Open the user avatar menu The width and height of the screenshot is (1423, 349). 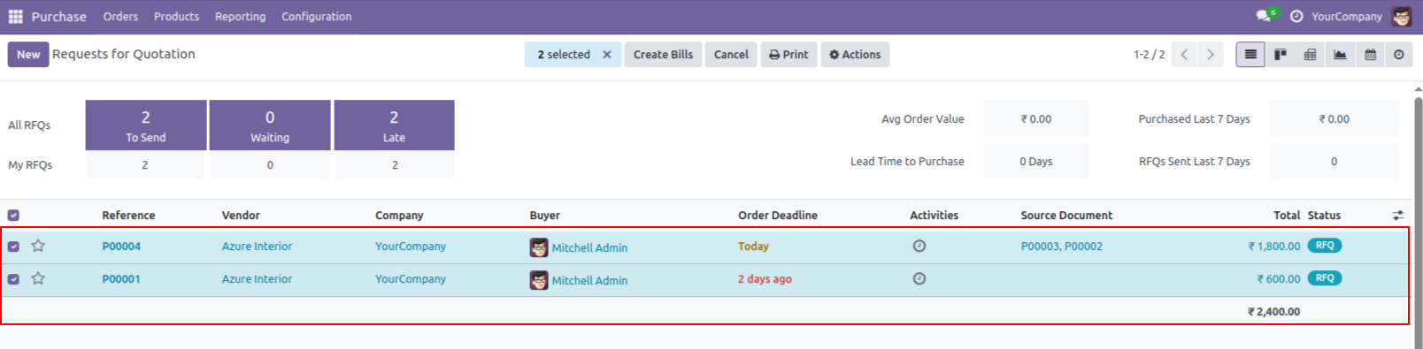[x=1401, y=17]
